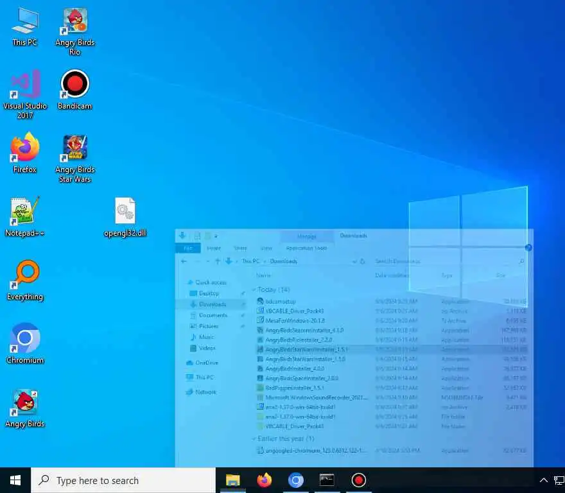Screen dimensions: 565x493
Task: Switch to the View ribbon tab
Action: point(266,248)
